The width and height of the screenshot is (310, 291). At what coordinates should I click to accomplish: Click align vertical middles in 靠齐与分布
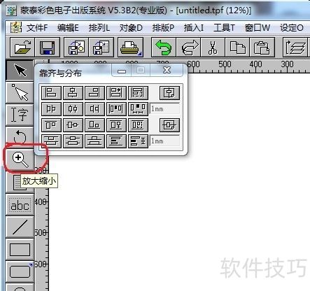click(73, 125)
